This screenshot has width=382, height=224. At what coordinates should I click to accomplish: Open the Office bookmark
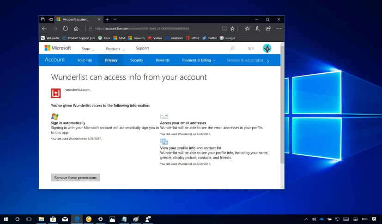pyautogui.click(x=193, y=38)
